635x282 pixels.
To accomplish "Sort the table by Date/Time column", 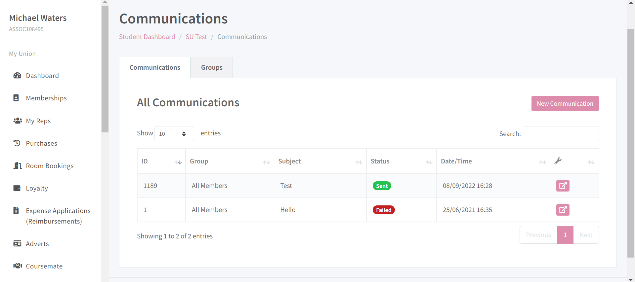I will pyautogui.click(x=493, y=161).
